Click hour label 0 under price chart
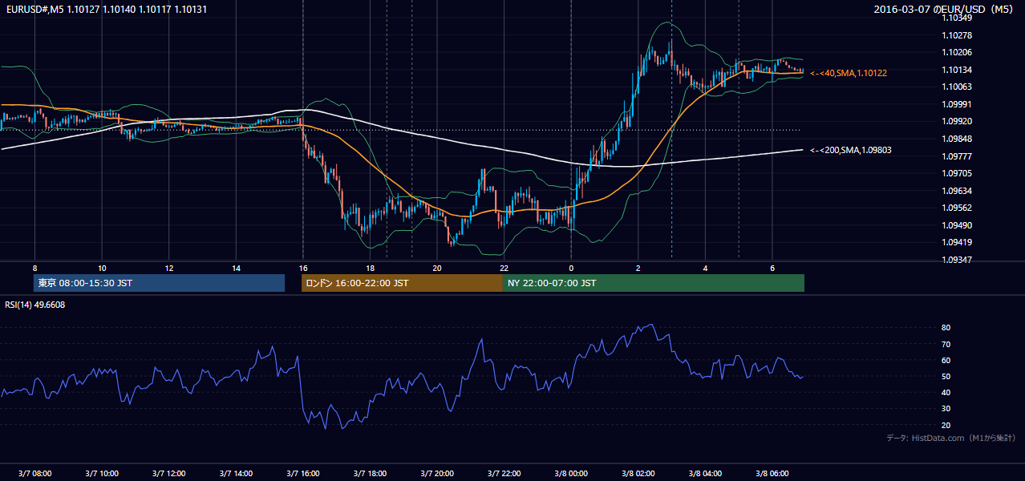Screen dimensions: 1025x481 [571, 268]
